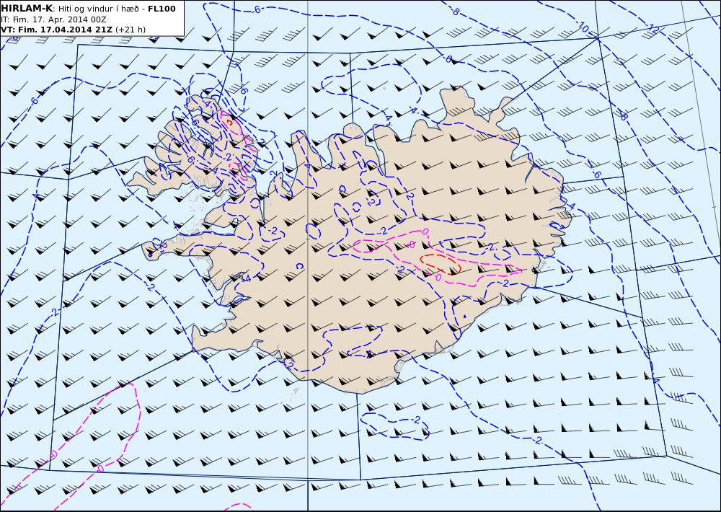Select the '(+21 h)' forecast offset text

[131, 30]
